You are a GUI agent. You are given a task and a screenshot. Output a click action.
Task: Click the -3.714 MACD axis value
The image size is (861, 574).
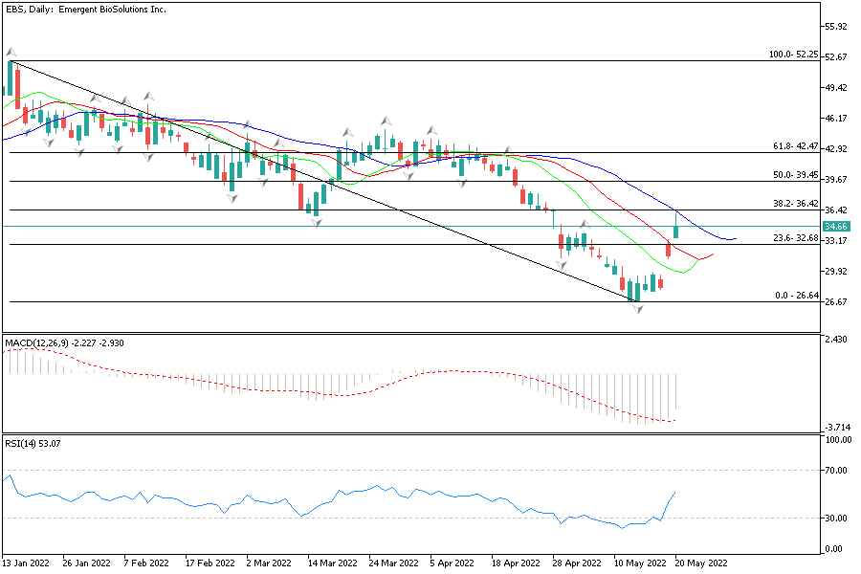(x=838, y=427)
